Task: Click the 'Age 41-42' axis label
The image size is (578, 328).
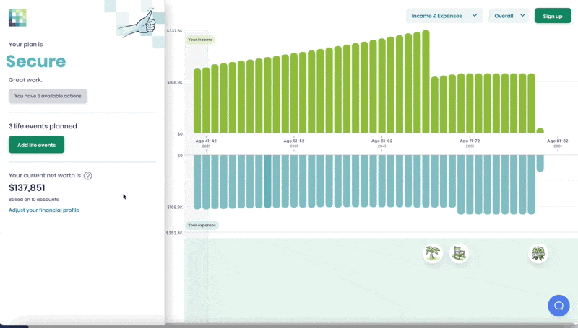Action: tap(206, 141)
